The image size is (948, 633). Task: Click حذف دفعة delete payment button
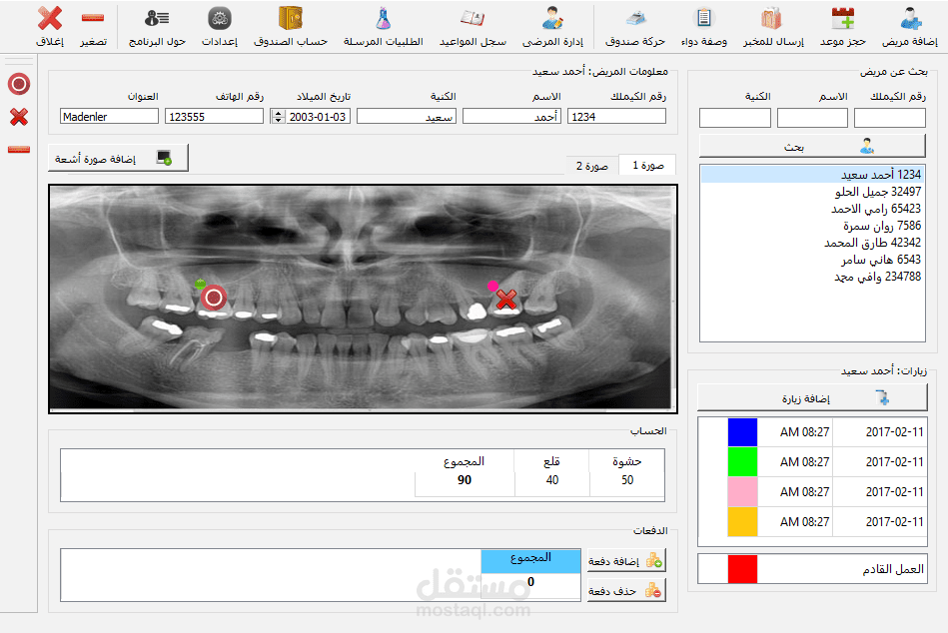coord(626,591)
